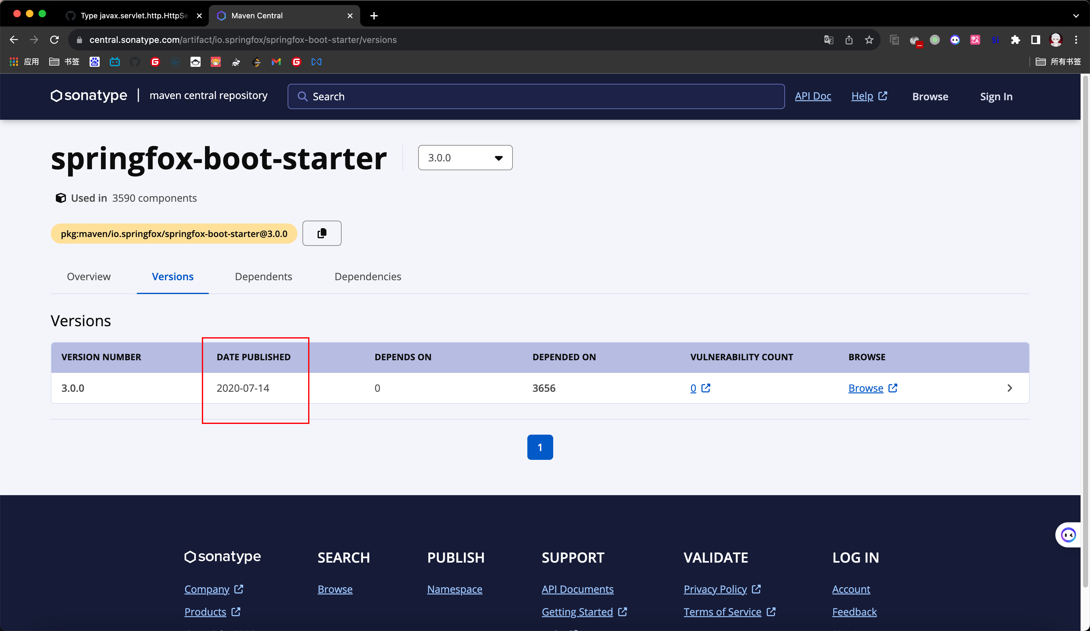Click the Sign In button
The image size is (1090, 631).
tap(996, 96)
